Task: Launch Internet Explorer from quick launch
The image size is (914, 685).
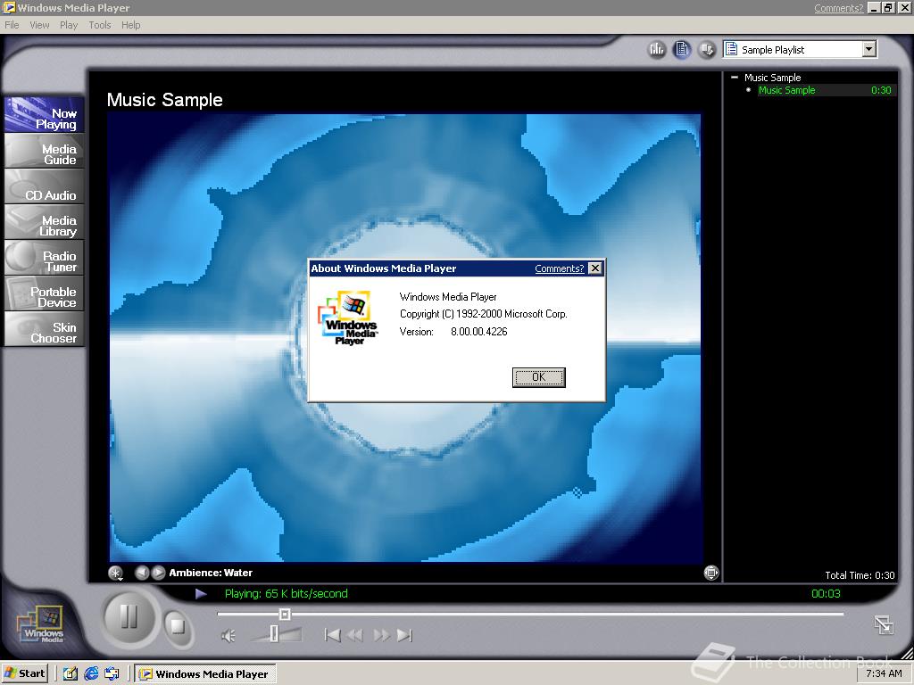Action: pyautogui.click(x=91, y=674)
